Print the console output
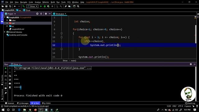The width and height of the screenshot is (199, 112). coord(10,84)
